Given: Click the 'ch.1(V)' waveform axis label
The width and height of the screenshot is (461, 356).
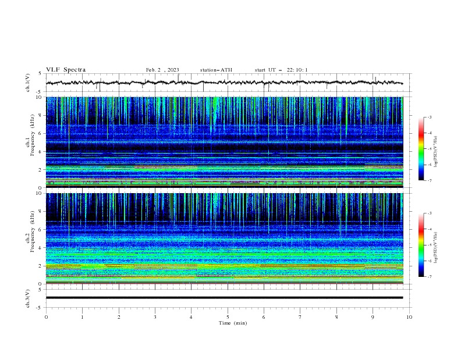Looking at the screenshot, I should point(28,83).
